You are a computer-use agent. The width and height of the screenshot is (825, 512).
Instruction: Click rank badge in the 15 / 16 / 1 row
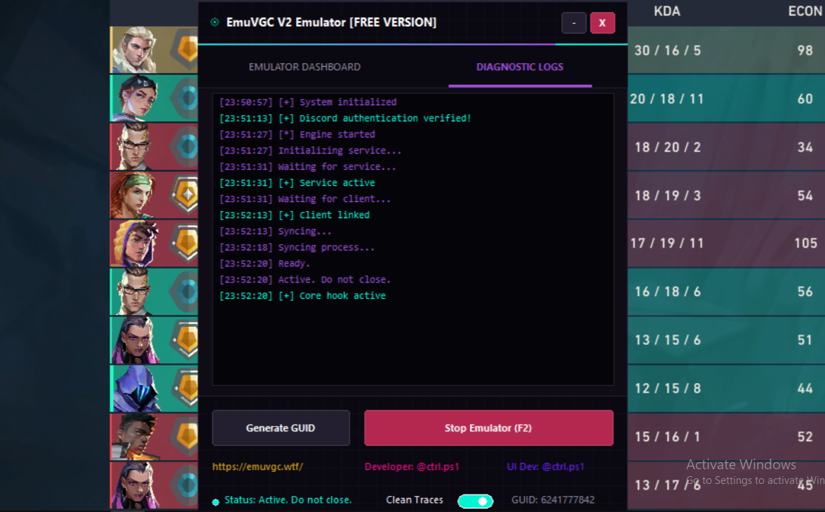click(x=185, y=437)
